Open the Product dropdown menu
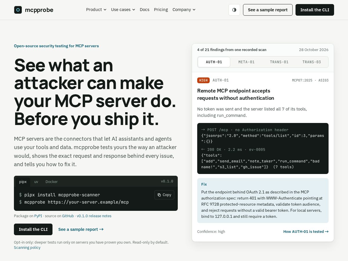348x261 pixels. click(x=96, y=10)
